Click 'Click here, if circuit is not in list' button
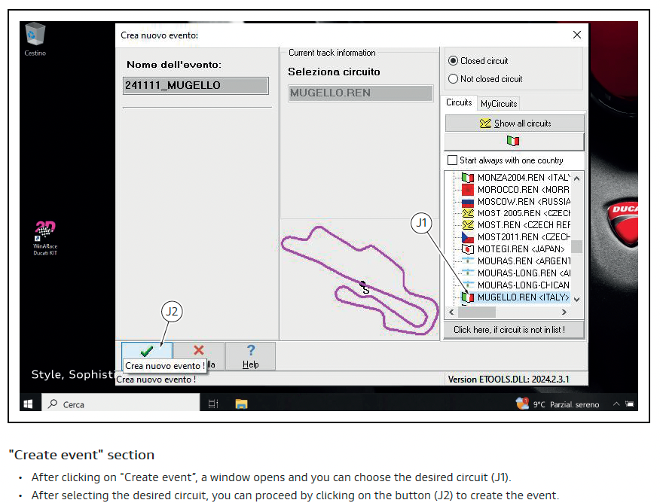This screenshot has height=503, width=660. pos(514,330)
